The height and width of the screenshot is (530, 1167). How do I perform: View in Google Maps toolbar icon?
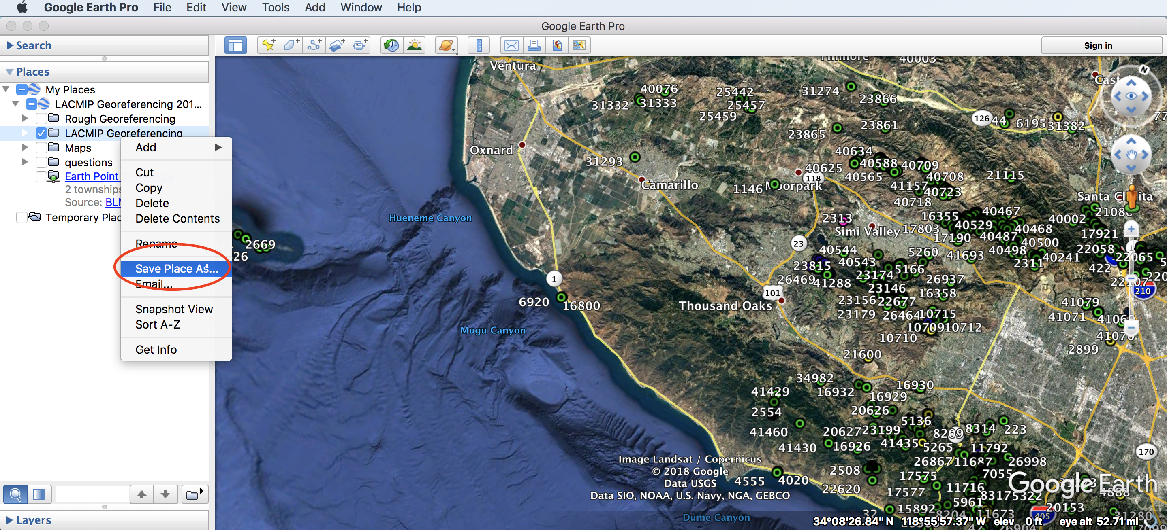click(x=579, y=46)
